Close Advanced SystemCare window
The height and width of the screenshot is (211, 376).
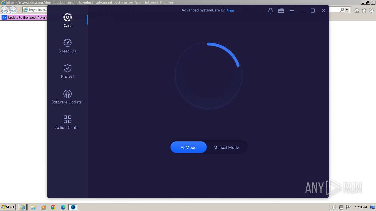tap(323, 11)
